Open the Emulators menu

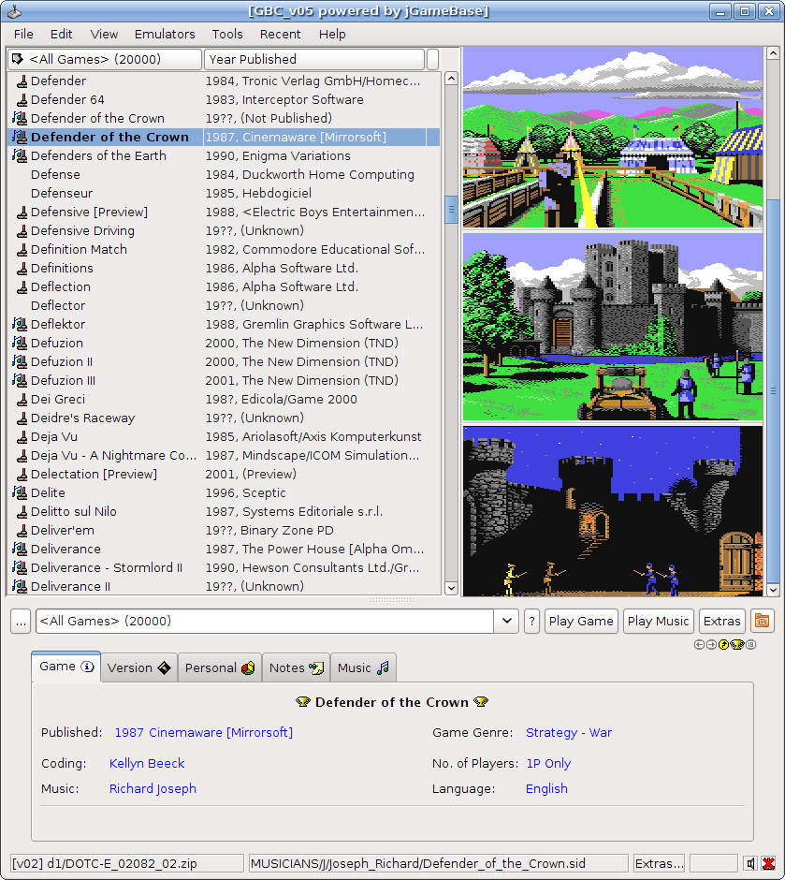tap(165, 34)
